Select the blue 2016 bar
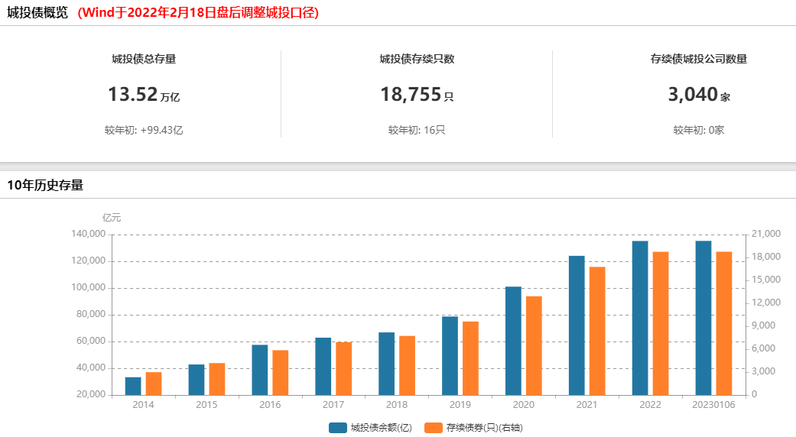The height and width of the screenshot is (437, 796). pos(260,370)
